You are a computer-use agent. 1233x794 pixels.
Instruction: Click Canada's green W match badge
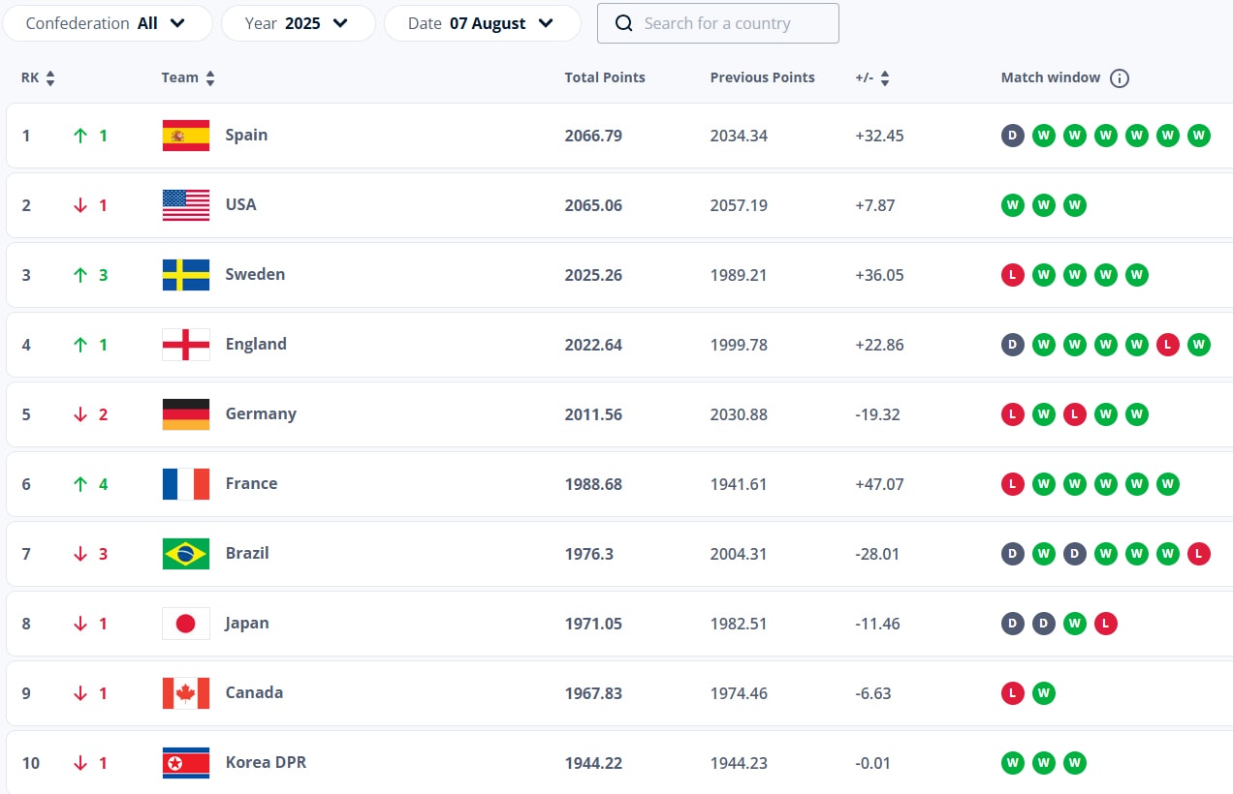pyautogui.click(x=1044, y=693)
